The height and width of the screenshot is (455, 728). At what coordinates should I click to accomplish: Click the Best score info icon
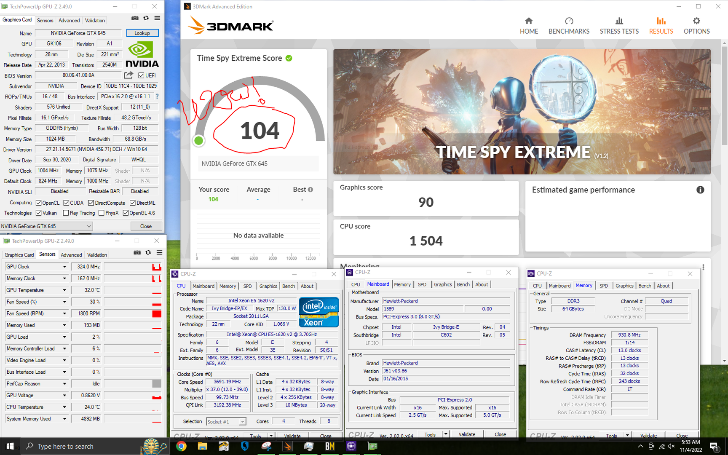pos(310,190)
